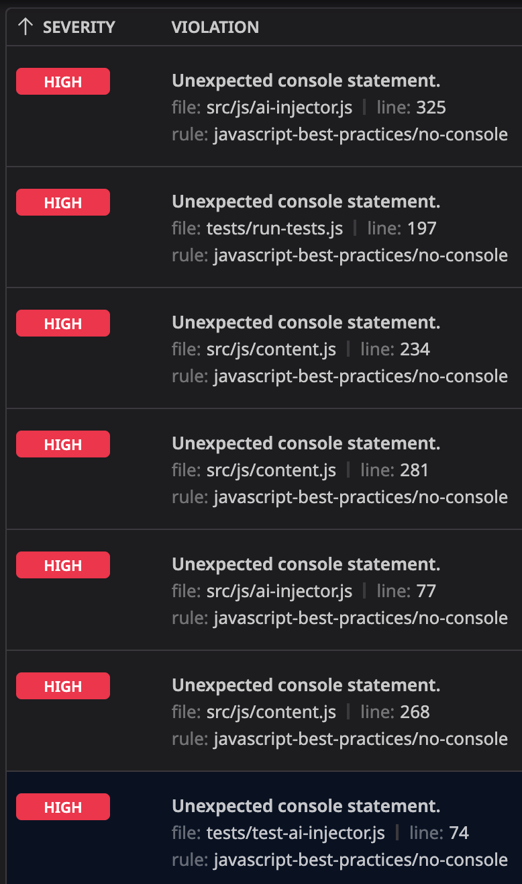
Task: Click the VIOLATION column header
Action: 215,27
